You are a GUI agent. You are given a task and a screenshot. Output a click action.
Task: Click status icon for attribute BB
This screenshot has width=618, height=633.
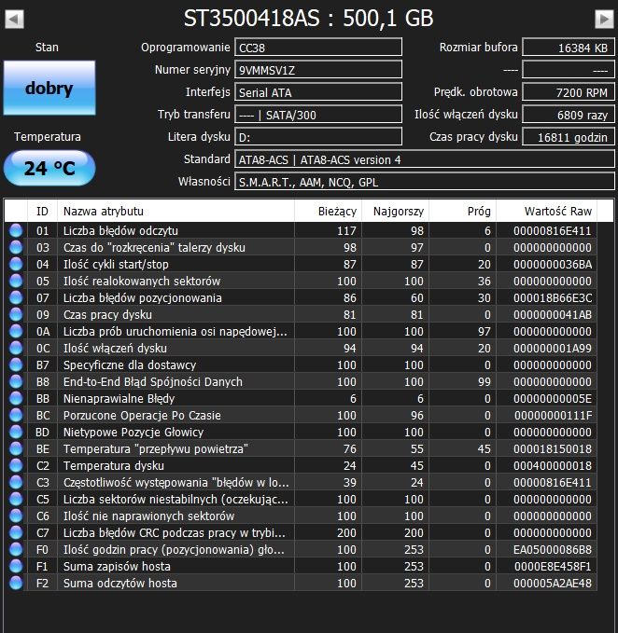(x=16, y=398)
